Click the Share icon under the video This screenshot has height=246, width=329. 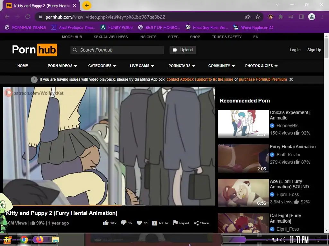(x=196, y=223)
